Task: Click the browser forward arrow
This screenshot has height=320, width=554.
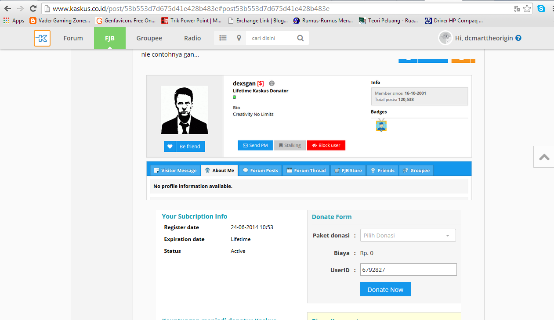Action: [x=20, y=8]
